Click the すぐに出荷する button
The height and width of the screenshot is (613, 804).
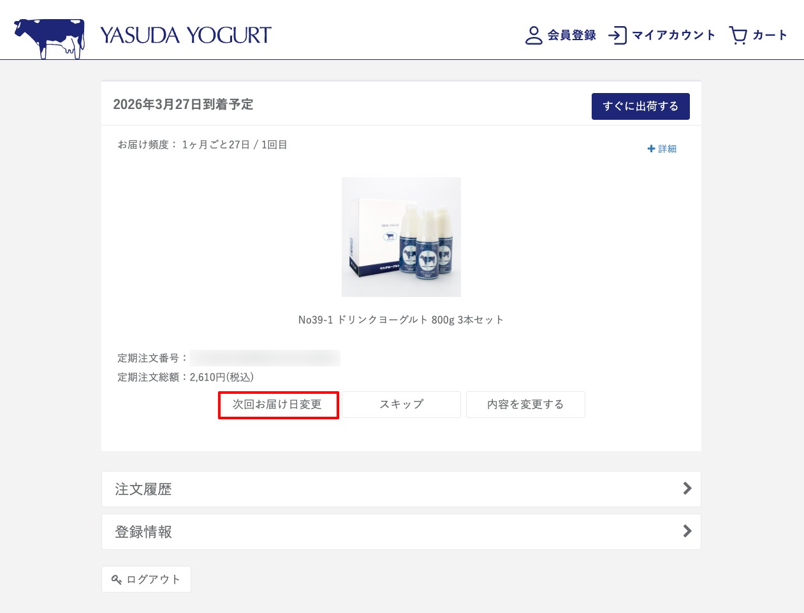pyautogui.click(x=641, y=106)
